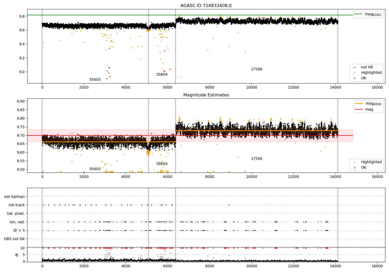Click '17586' annotation in Magnitude Estimates panel
This screenshot has height=272, width=389.
click(x=256, y=159)
